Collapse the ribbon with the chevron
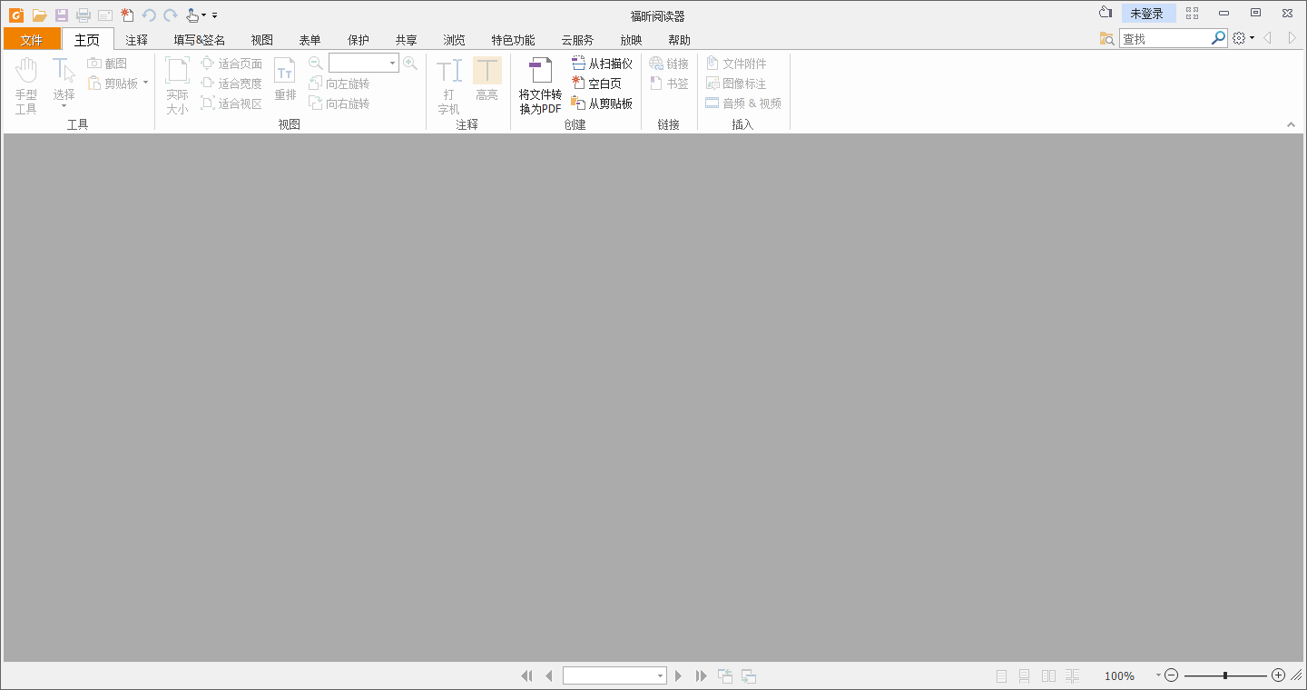Viewport: 1307px width, 690px height. click(x=1291, y=125)
